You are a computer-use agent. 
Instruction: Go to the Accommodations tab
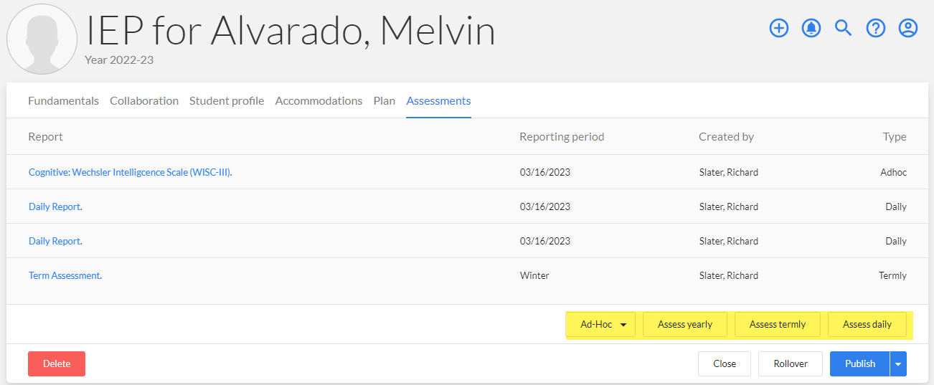click(x=319, y=101)
